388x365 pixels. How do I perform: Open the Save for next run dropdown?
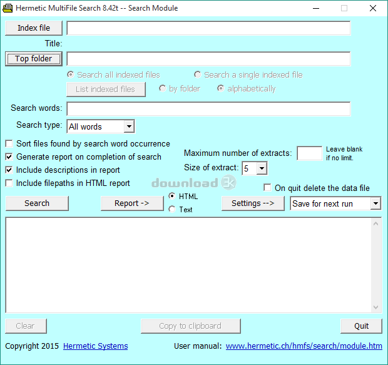(x=375, y=203)
